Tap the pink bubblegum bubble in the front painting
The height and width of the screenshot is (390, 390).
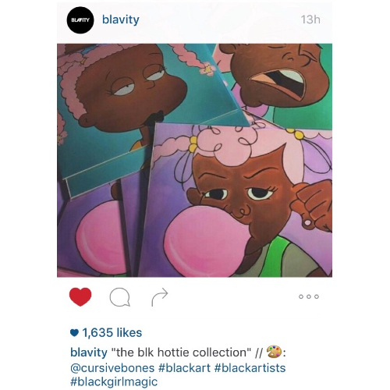[x=207, y=242]
